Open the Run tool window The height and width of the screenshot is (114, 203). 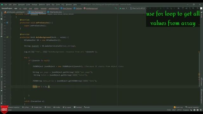point(25,107)
